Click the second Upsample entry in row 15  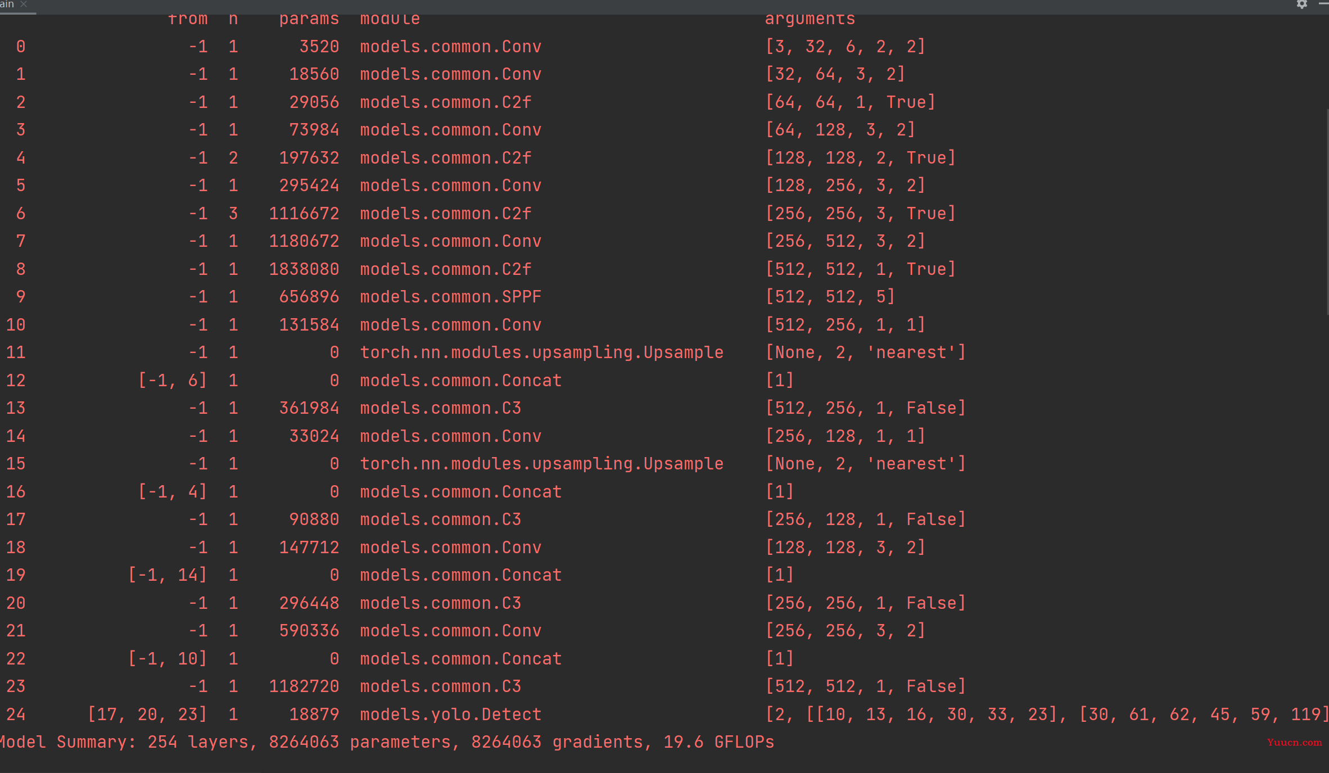point(541,464)
